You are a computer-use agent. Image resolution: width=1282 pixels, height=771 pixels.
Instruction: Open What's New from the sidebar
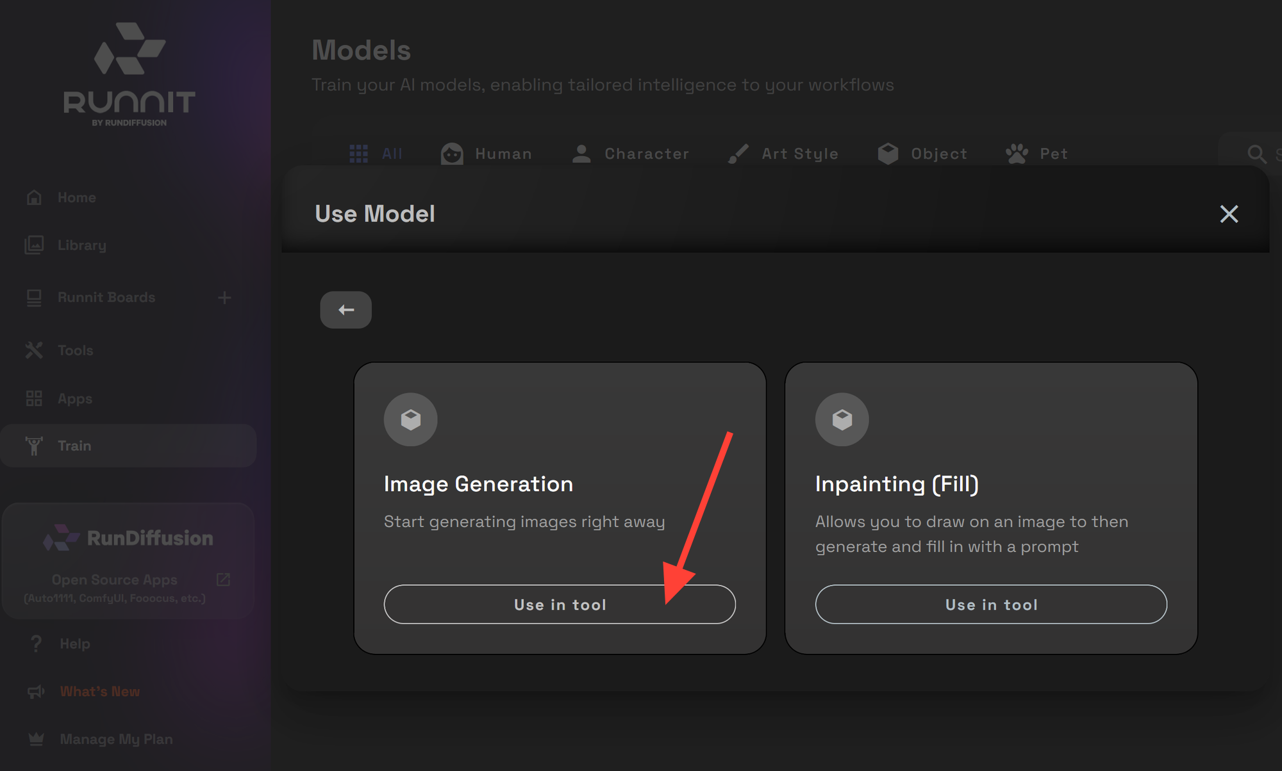point(99,692)
